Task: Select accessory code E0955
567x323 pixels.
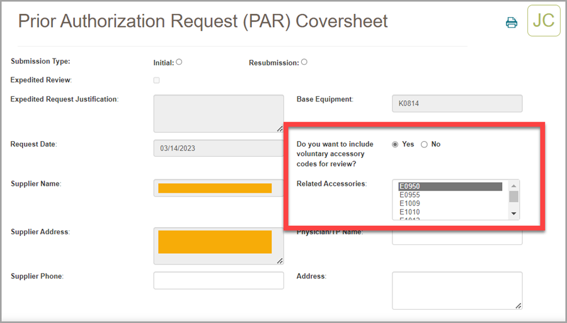Action: (x=450, y=195)
